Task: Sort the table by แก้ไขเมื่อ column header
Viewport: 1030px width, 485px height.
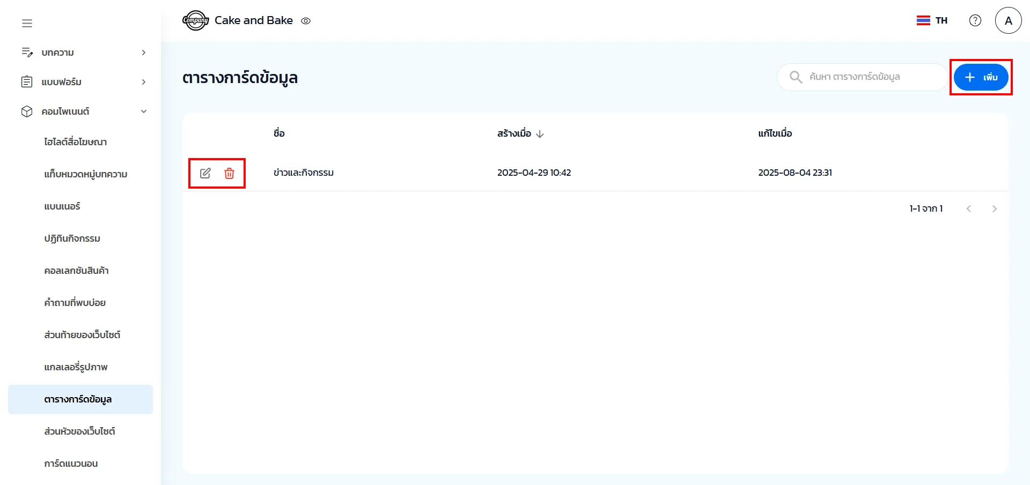Action: click(775, 133)
